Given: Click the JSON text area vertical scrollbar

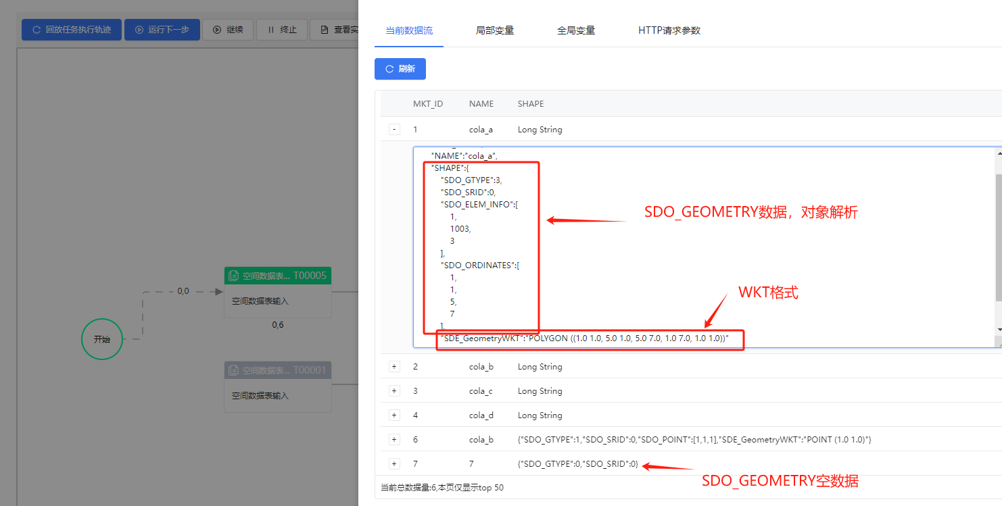Looking at the screenshot, I should [998, 236].
